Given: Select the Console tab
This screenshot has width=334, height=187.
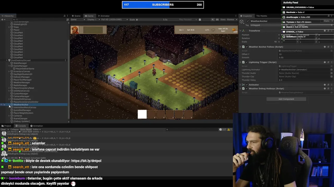Looking at the screenshot, I should pos(21,126).
